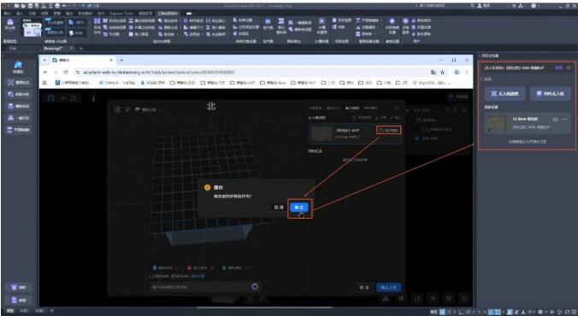The height and width of the screenshot is (316, 578).
Task: Uncheck the blue checked checkbox in layer list
Action: [x=417, y=138]
